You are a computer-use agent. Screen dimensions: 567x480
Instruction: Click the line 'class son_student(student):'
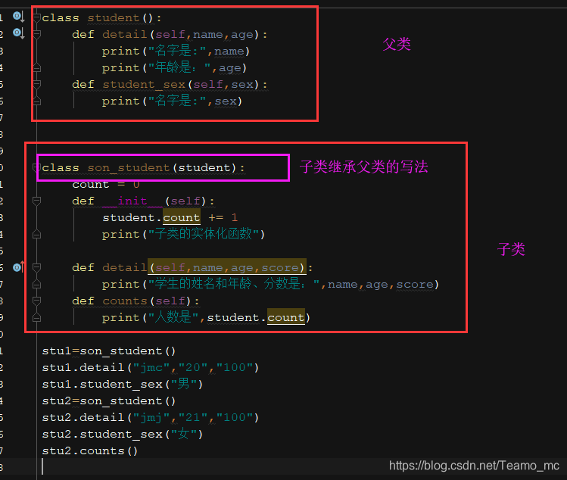tap(143, 168)
